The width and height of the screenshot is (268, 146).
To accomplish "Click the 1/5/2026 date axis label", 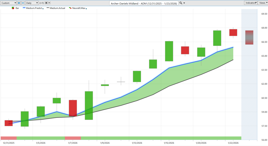I will (x=41, y=143).
